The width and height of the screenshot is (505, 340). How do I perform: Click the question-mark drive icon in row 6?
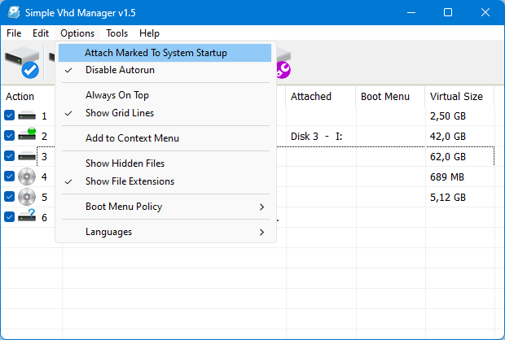(27, 216)
